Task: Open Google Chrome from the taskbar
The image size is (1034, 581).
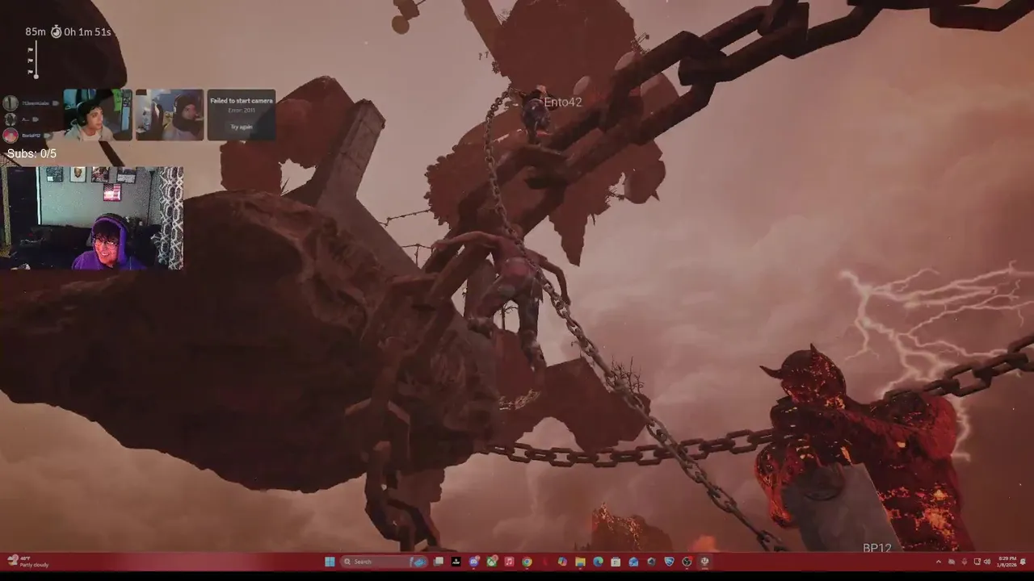Action: coord(527,562)
